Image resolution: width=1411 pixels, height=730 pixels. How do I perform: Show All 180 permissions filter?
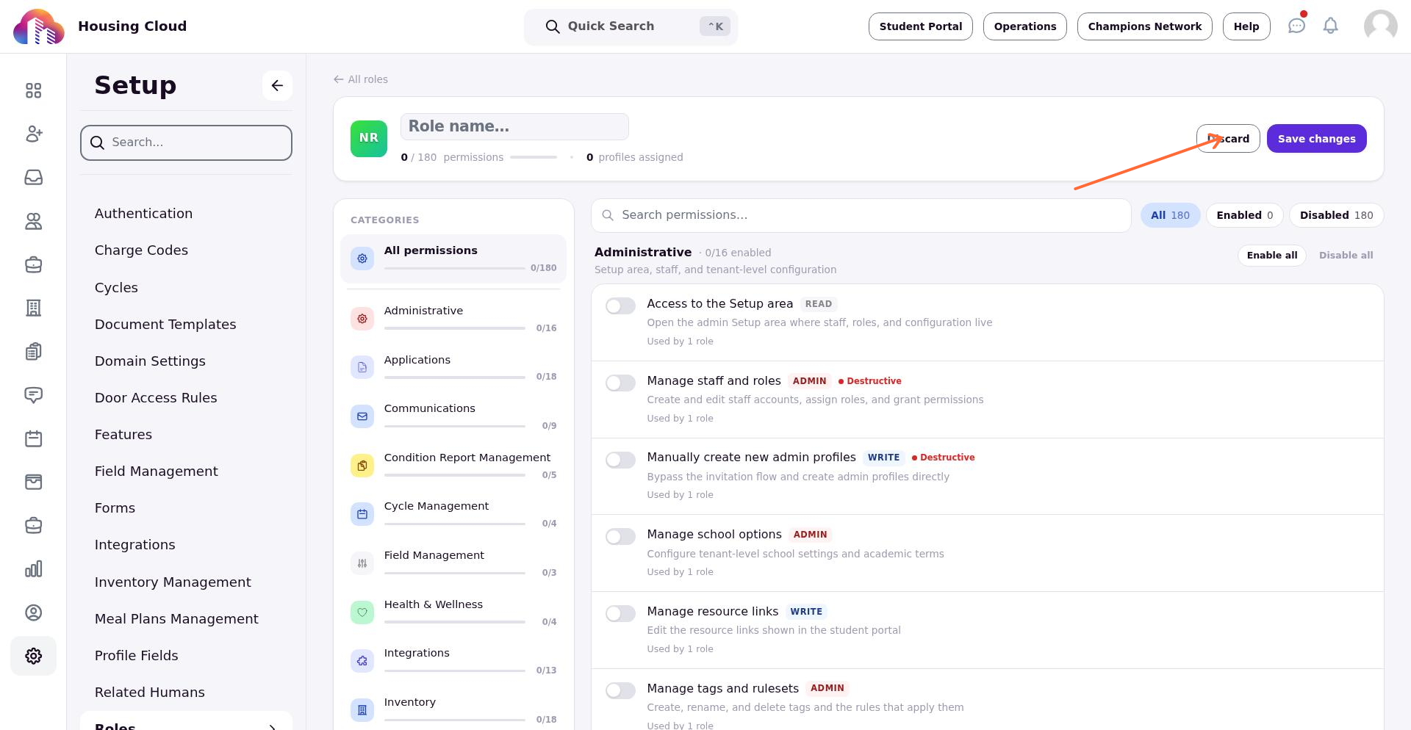1170,215
